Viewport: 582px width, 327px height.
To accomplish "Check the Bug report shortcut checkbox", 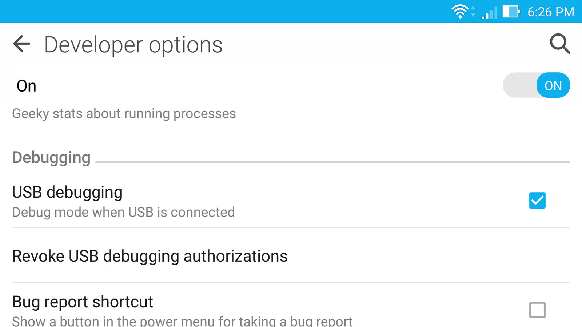I will point(537,310).
